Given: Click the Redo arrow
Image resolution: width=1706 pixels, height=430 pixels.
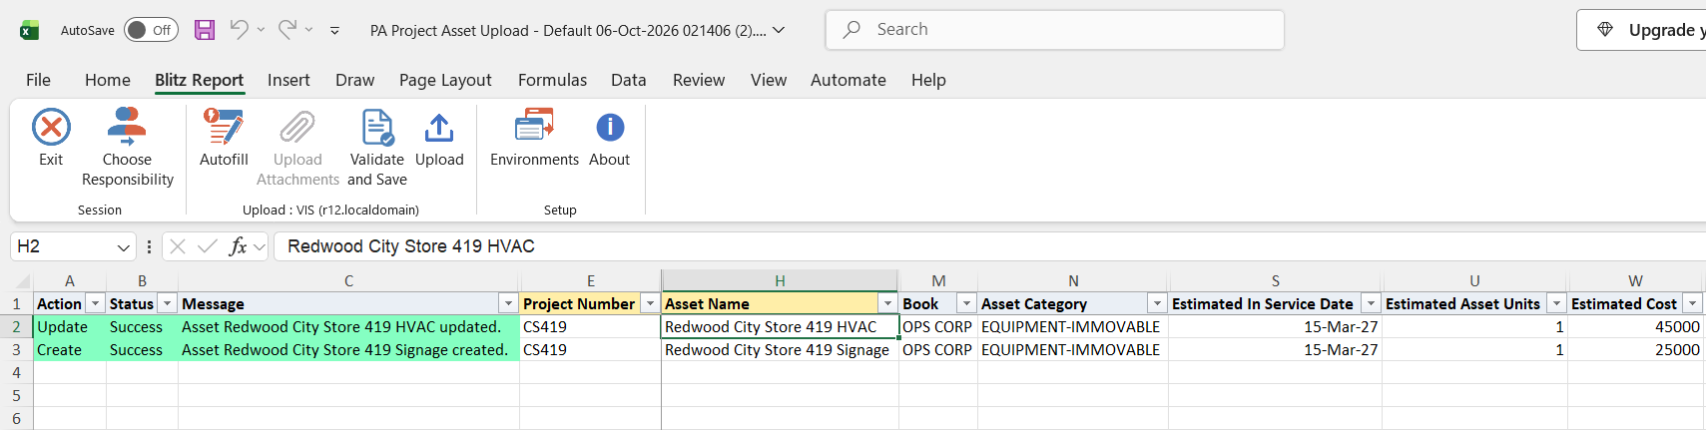Looking at the screenshot, I should pos(286,29).
